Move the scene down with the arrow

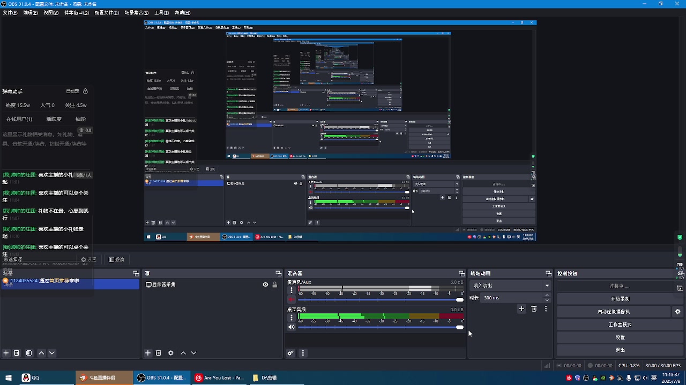(x=52, y=353)
